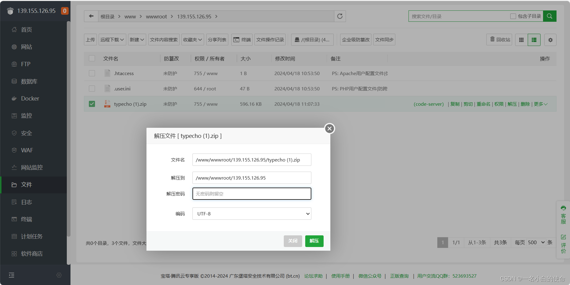Viewport: 570px width, 285px height.
Task: Focus the extract password (解压密码) field
Action: (252, 194)
